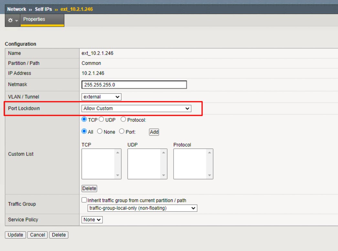This screenshot has height=251, width=338.
Task: Click the Update button
Action: [x=16, y=235]
